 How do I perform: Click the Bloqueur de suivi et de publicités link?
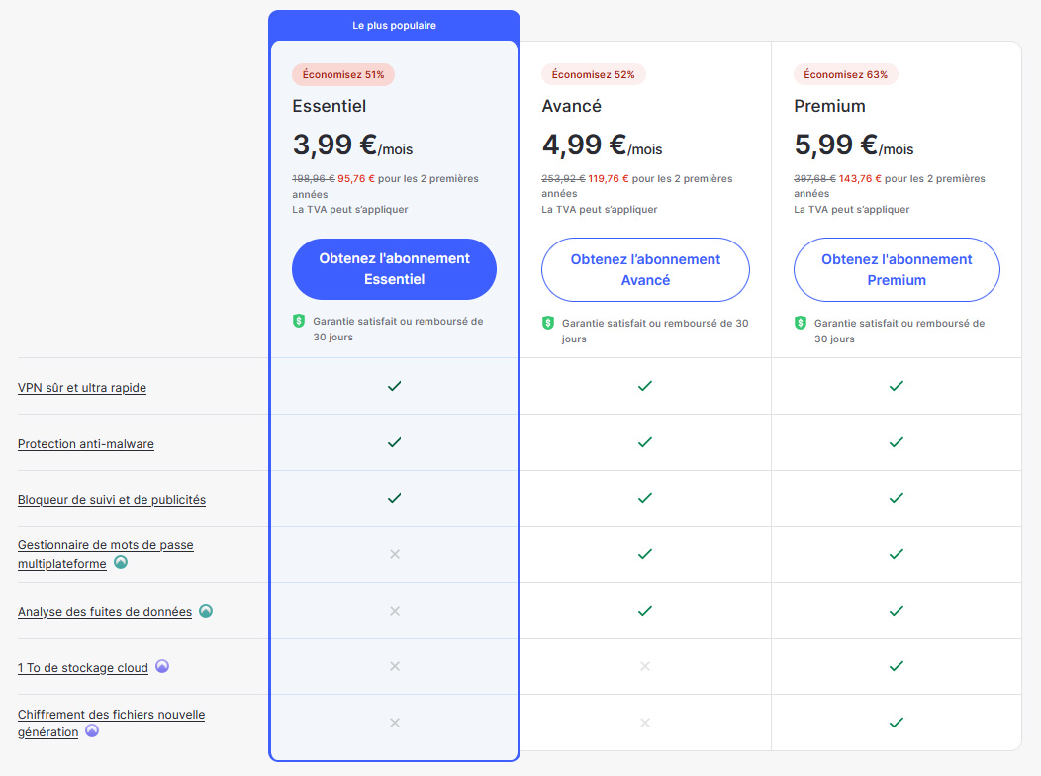click(112, 500)
